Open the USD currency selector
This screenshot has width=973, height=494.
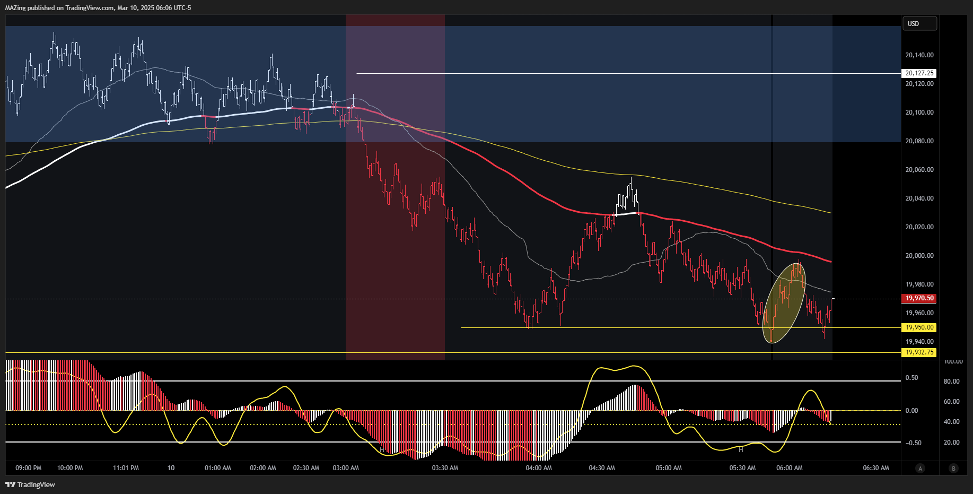[920, 23]
